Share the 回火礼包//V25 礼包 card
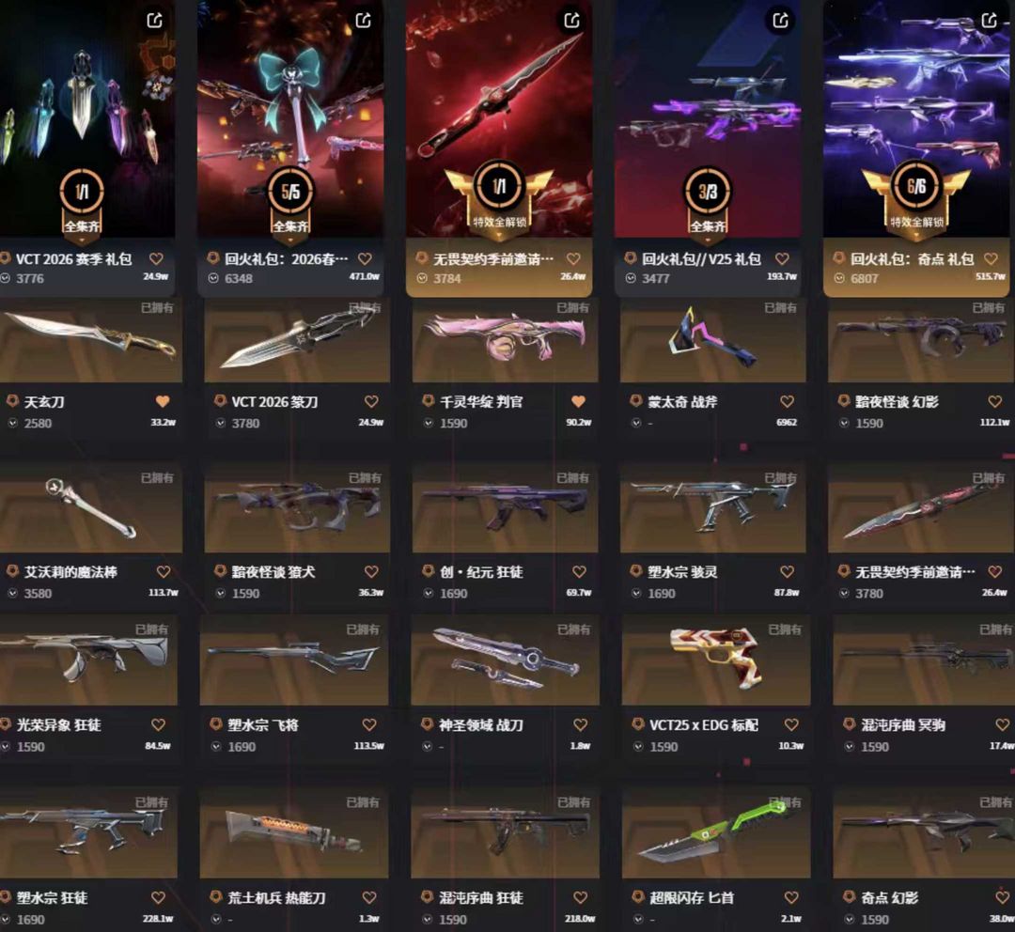 coord(781,21)
